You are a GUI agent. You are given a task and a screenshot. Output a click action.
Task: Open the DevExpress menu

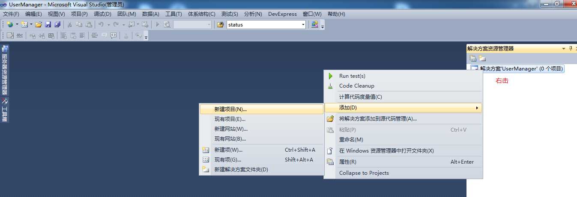pyautogui.click(x=282, y=14)
